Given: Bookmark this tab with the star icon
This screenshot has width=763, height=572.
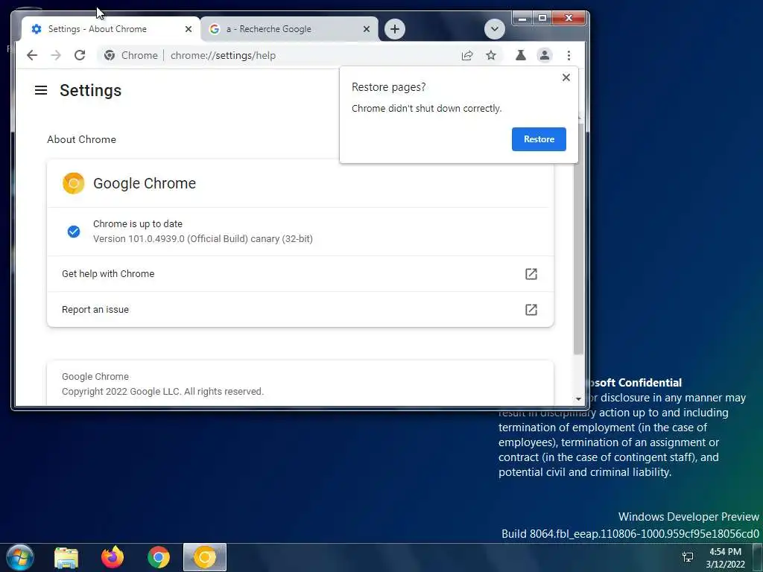Looking at the screenshot, I should tap(491, 55).
